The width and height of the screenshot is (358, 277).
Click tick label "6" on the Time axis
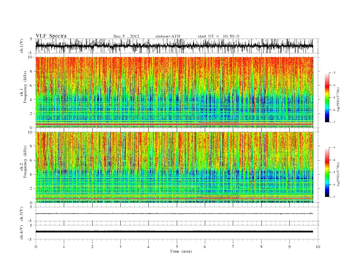205,247
